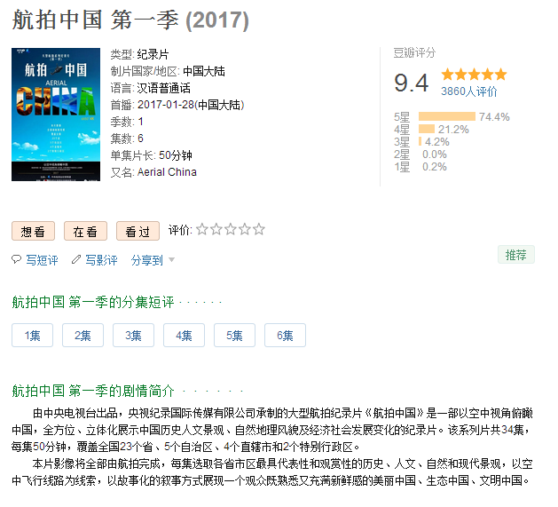
Task: Click the green 推荐 button
Action: click(516, 255)
